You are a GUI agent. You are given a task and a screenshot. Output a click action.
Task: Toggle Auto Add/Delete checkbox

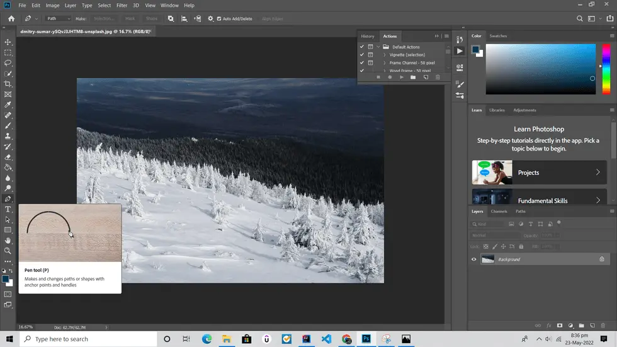point(219,19)
